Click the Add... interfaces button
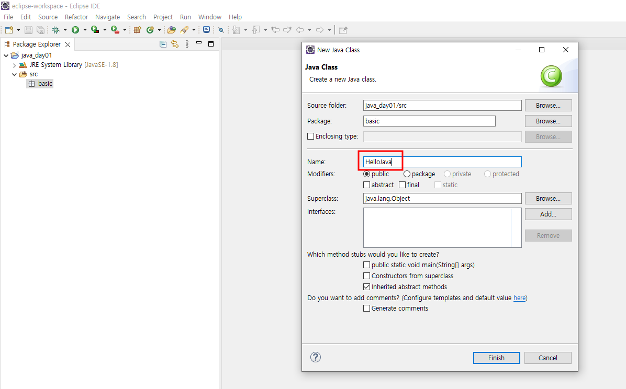Viewport: 626px width, 389px height. click(548, 214)
